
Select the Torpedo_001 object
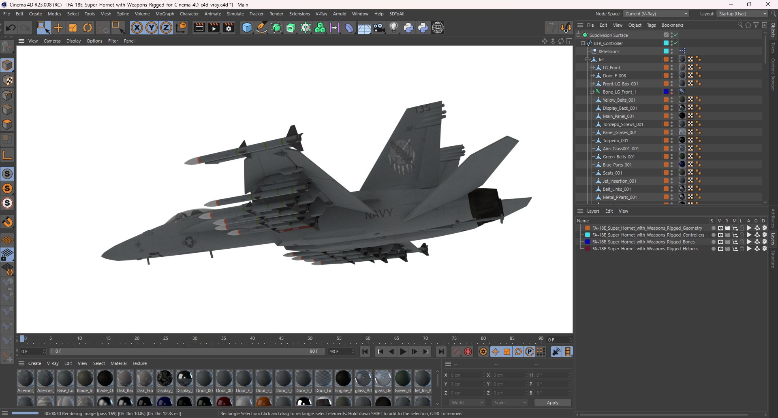615,141
